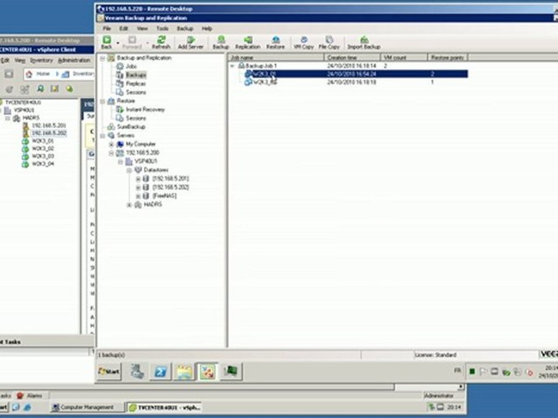
Task: Click the TVCENTER40U1 vSphere taskbar button
Action: pyautogui.click(x=164, y=408)
